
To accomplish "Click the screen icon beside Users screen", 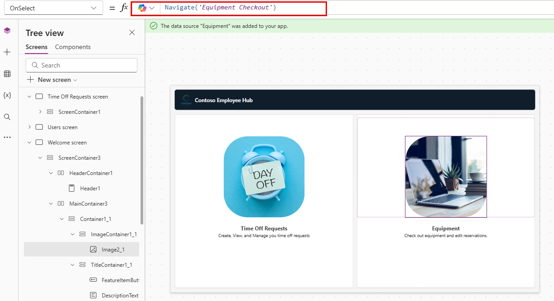I will pos(39,127).
